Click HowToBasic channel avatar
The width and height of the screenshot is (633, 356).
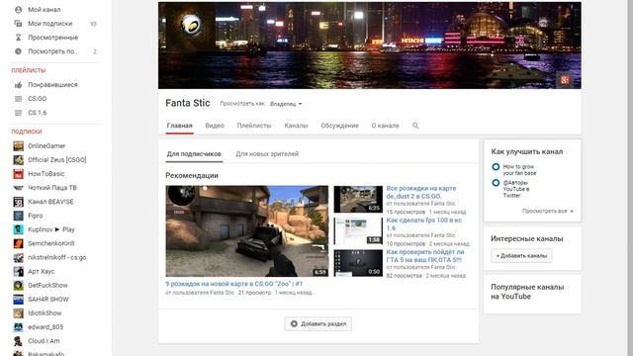pos(18,174)
